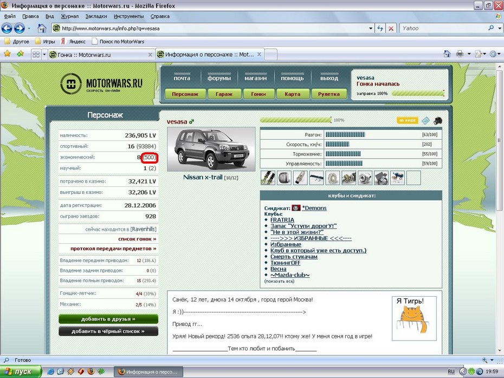Open the tab list dropdown arrow
The width and height of the screenshot is (504, 378).
coord(44,55)
